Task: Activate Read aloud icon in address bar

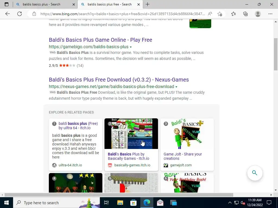Action: 210,14
